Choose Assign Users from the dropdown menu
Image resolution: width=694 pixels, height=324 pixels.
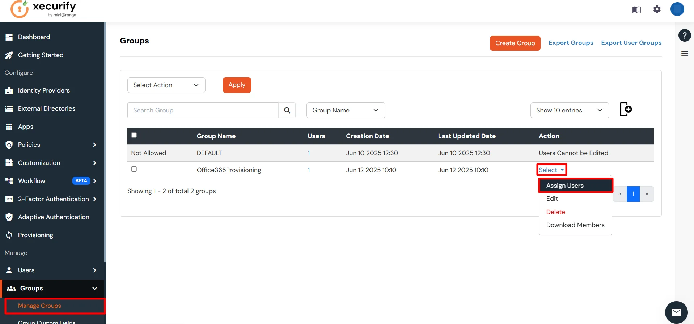click(x=575, y=186)
